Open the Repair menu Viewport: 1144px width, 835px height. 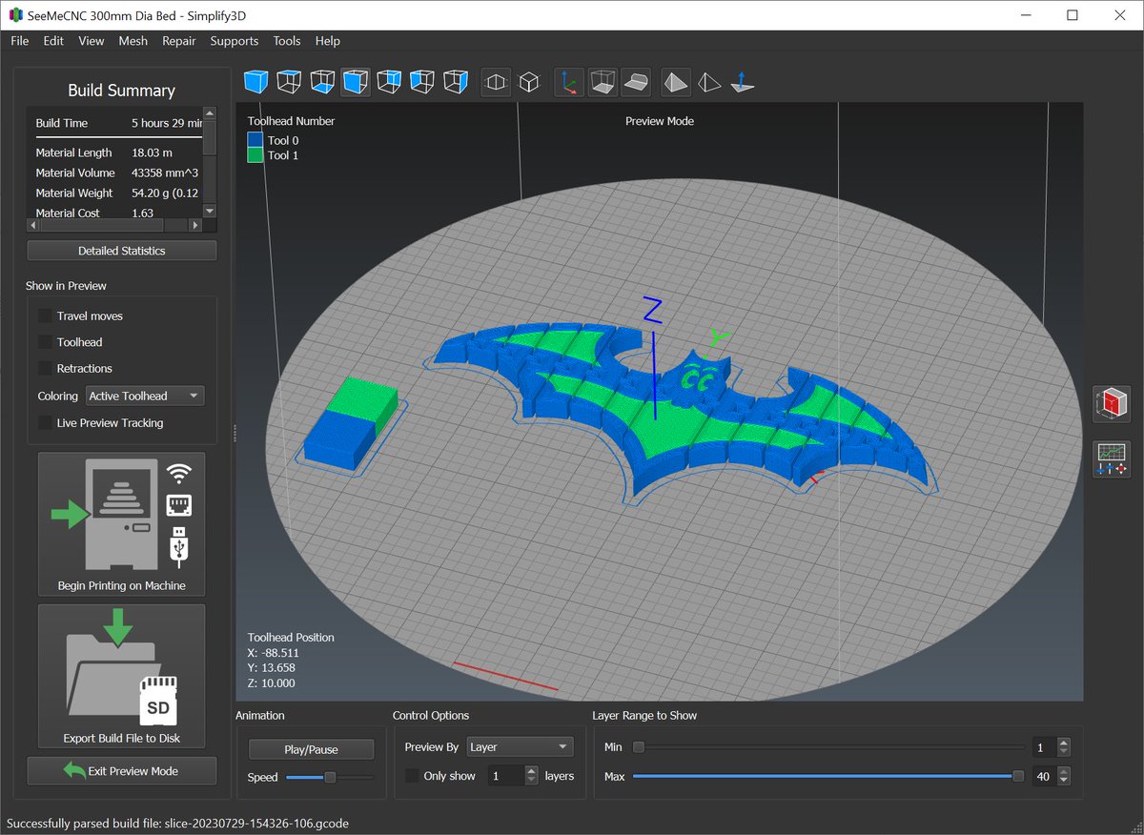coord(178,41)
